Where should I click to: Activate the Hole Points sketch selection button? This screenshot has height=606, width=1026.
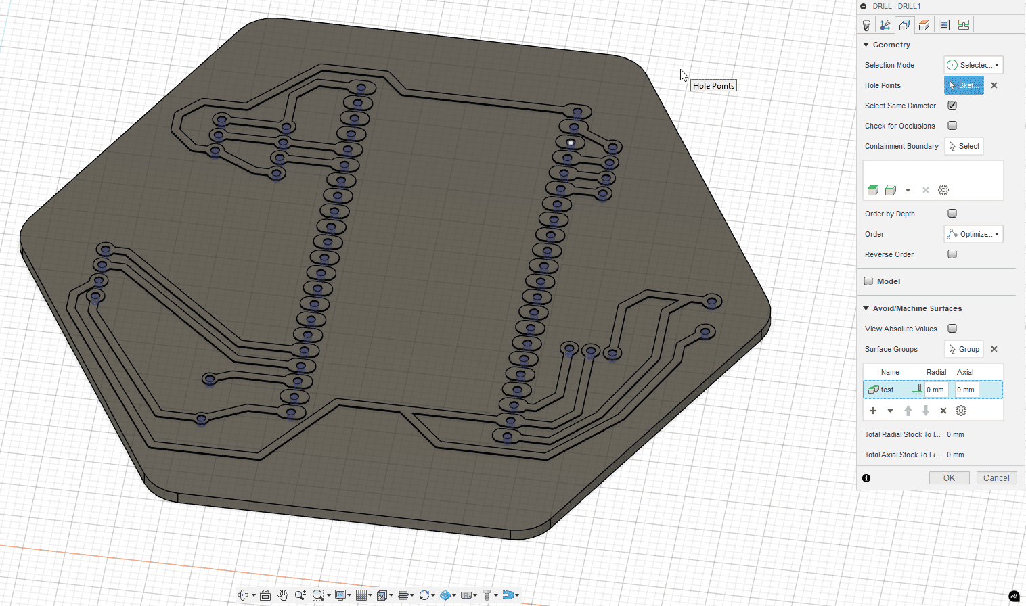pos(964,85)
